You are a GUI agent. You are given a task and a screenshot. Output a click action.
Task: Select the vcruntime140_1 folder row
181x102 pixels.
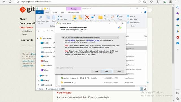pos(69,82)
